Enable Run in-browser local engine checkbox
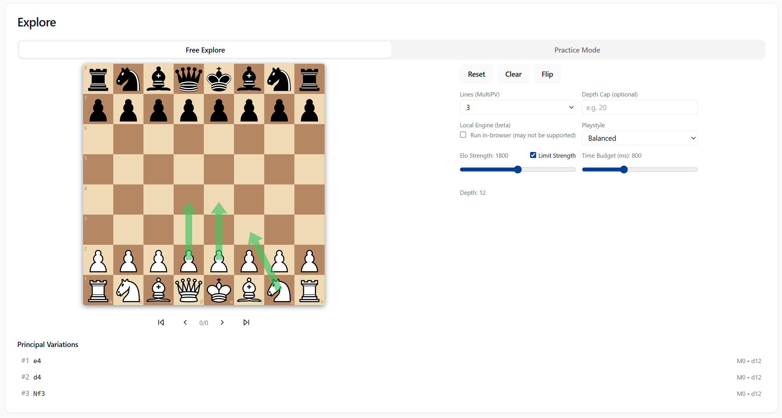The height and width of the screenshot is (418, 782). pos(463,135)
